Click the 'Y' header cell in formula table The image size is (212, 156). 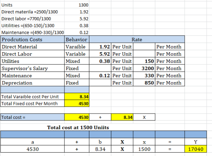pyautogui.click(x=196, y=142)
